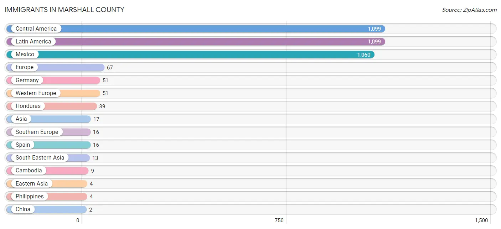The height and width of the screenshot is (229, 501).
Task: Click the 1,060 value on Mexico bar
Action: click(364, 55)
